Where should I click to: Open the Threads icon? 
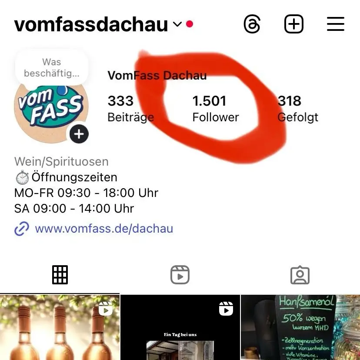(x=252, y=24)
